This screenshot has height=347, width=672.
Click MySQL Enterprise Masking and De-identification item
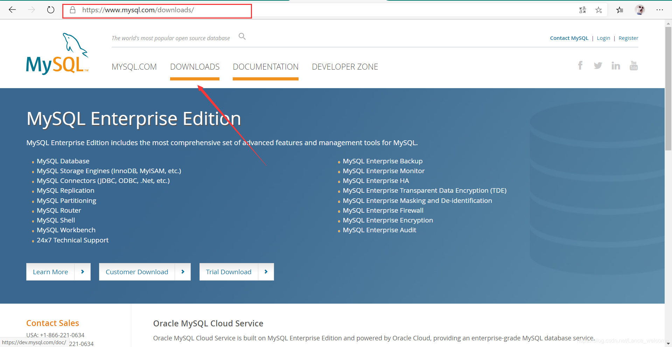click(417, 201)
